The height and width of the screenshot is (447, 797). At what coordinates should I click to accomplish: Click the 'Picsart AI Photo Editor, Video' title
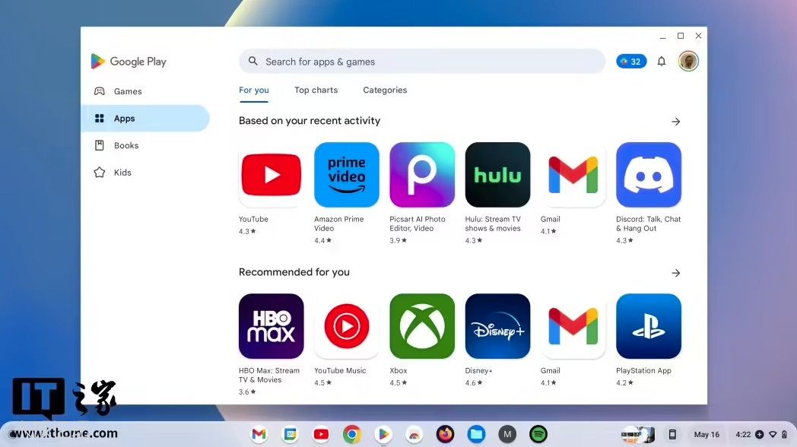[418, 223]
